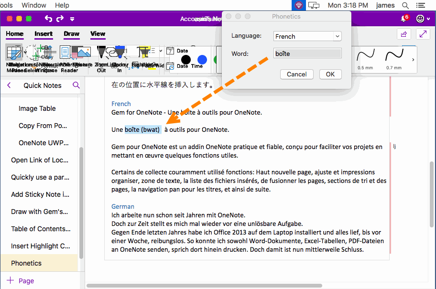This screenshot has height=289, width=436.
Task: Click the Mon 3:18 PM clock
Action: tap(348, 5)
